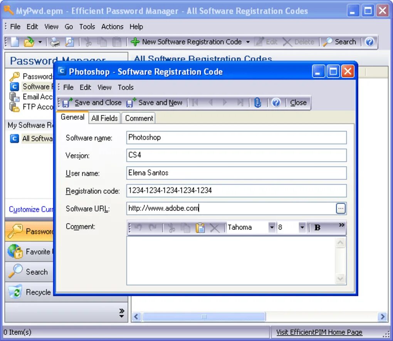
Task: Go to first record arrow icon
Action: [195, 103]
